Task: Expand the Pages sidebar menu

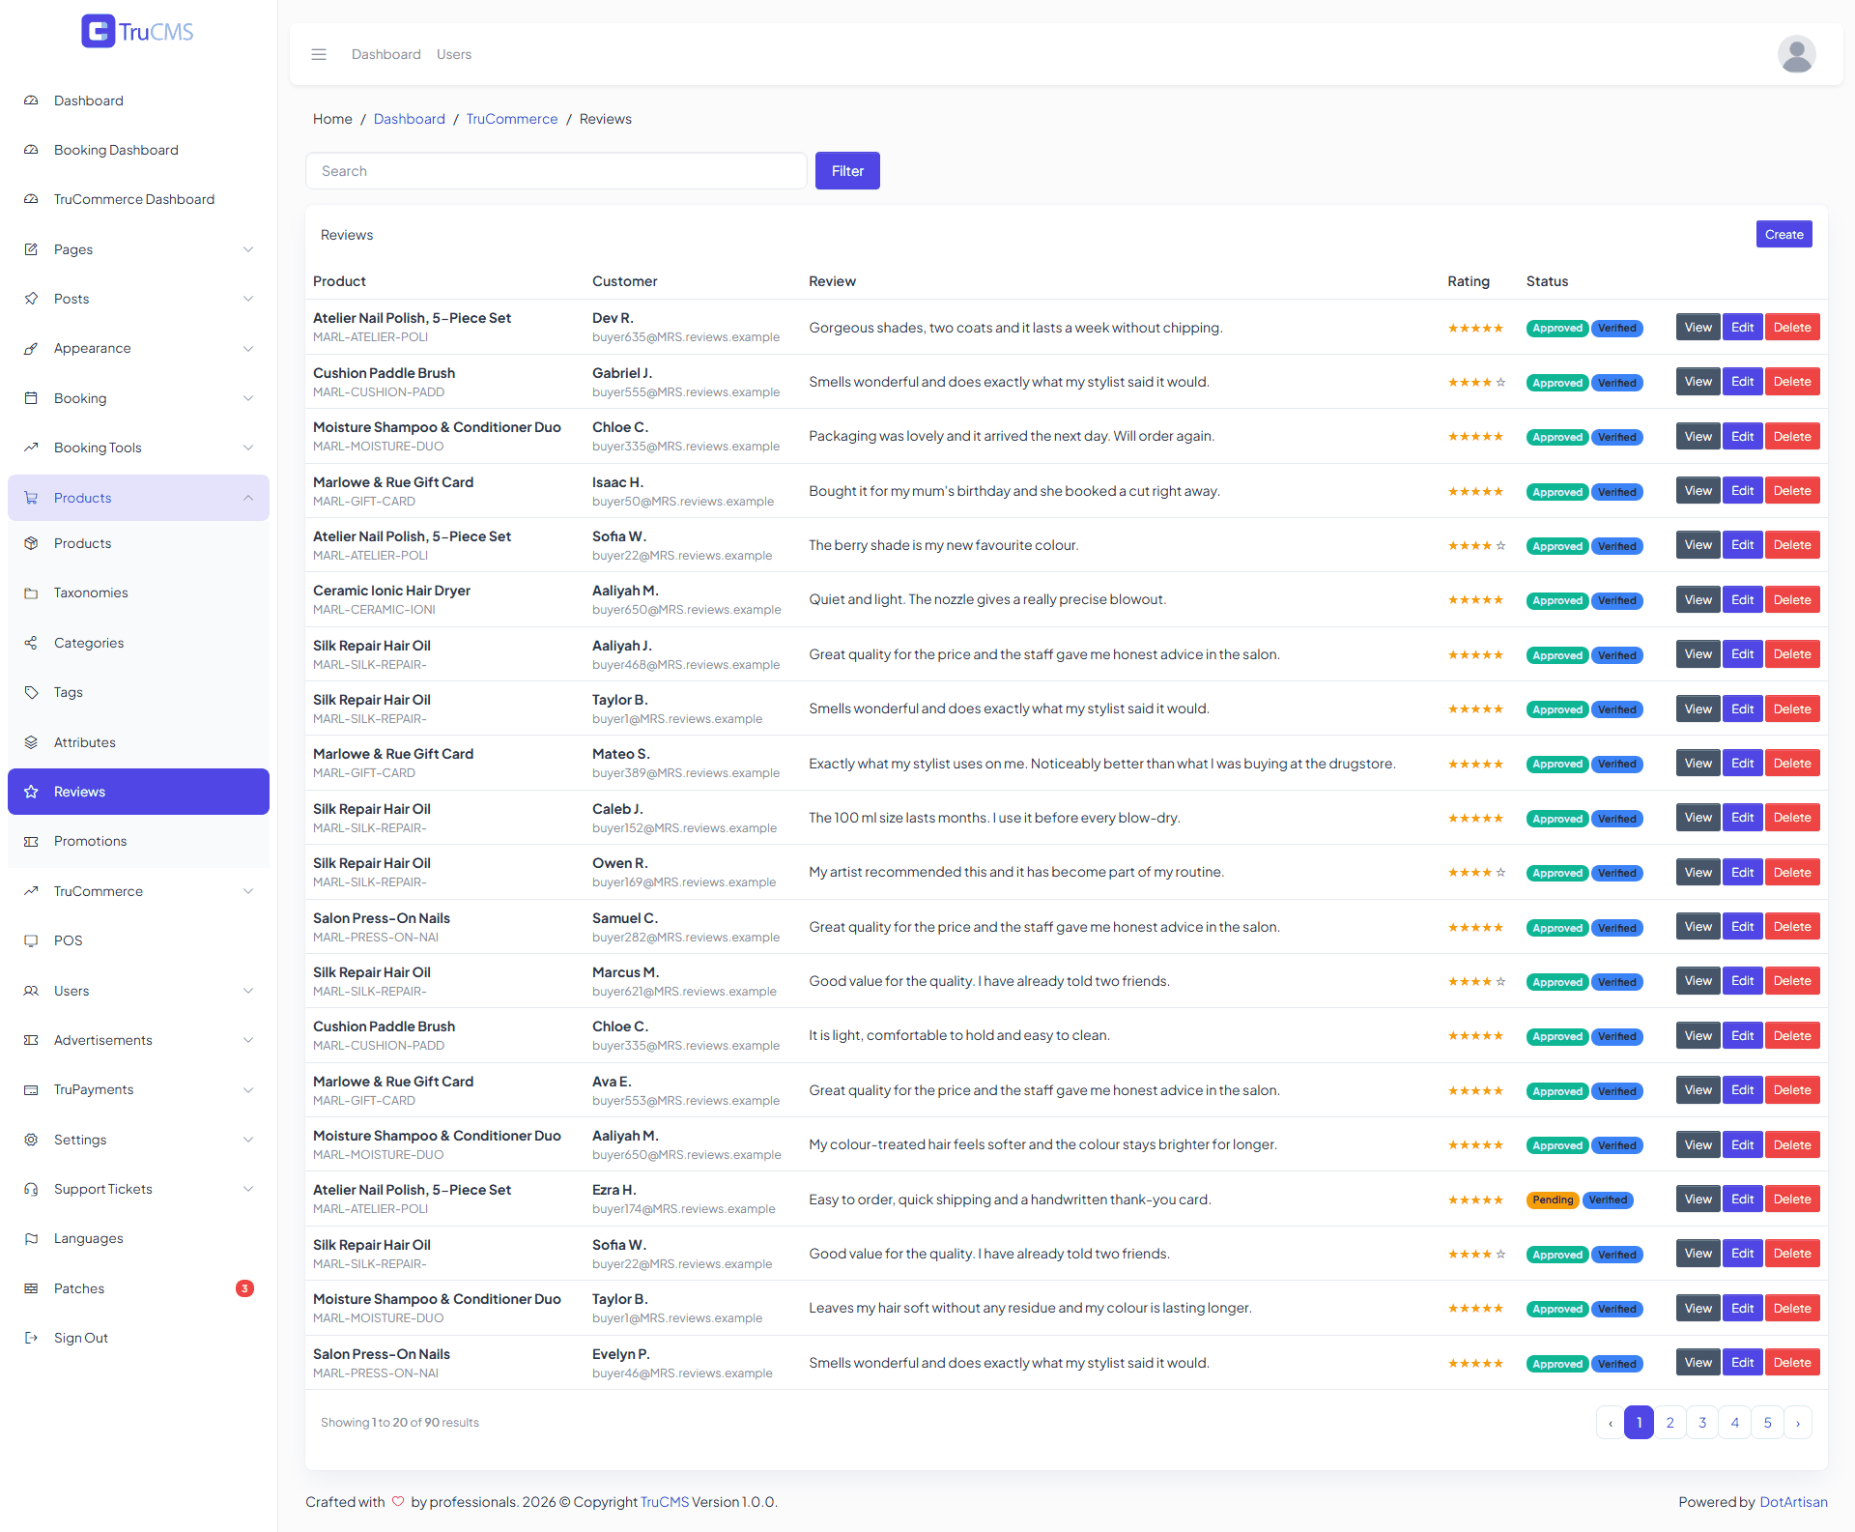Action: 138,249
